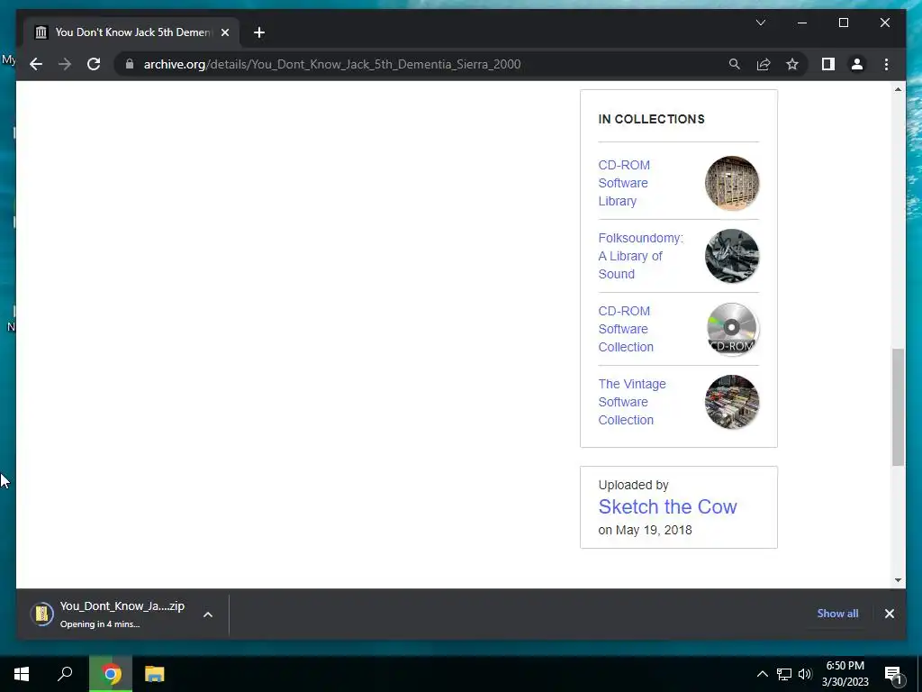Open uploader Sketch the Cow profile

click(667, 506)
